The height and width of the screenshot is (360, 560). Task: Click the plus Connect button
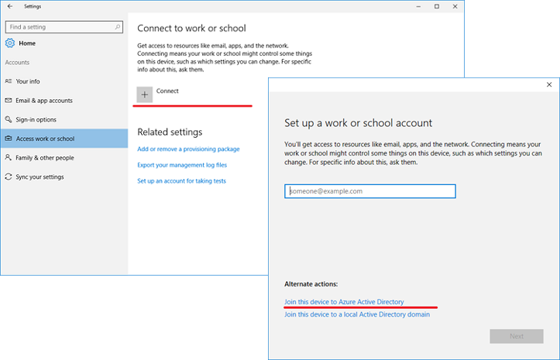(x=145, y=94)
